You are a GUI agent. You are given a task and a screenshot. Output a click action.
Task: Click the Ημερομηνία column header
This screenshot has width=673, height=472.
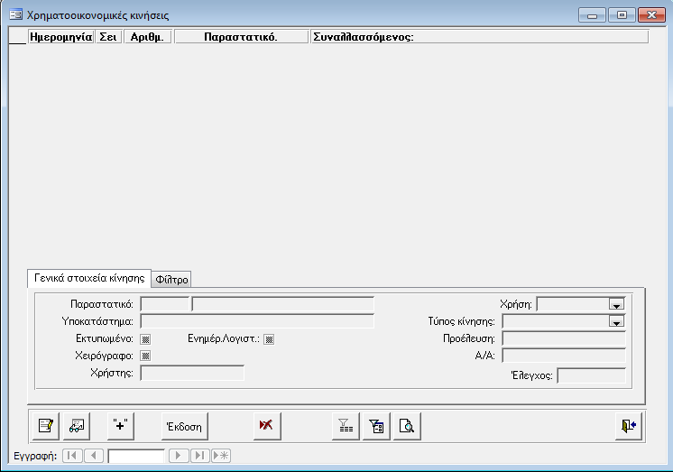click(60, 37)
